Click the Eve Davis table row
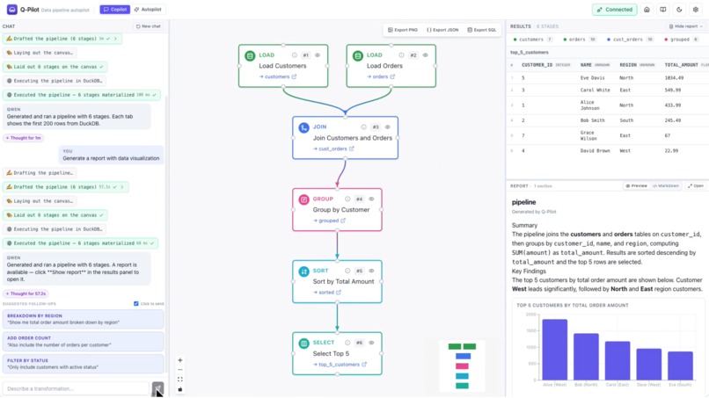The height and width of the screenshot is (398, 709). pos(607,77)
